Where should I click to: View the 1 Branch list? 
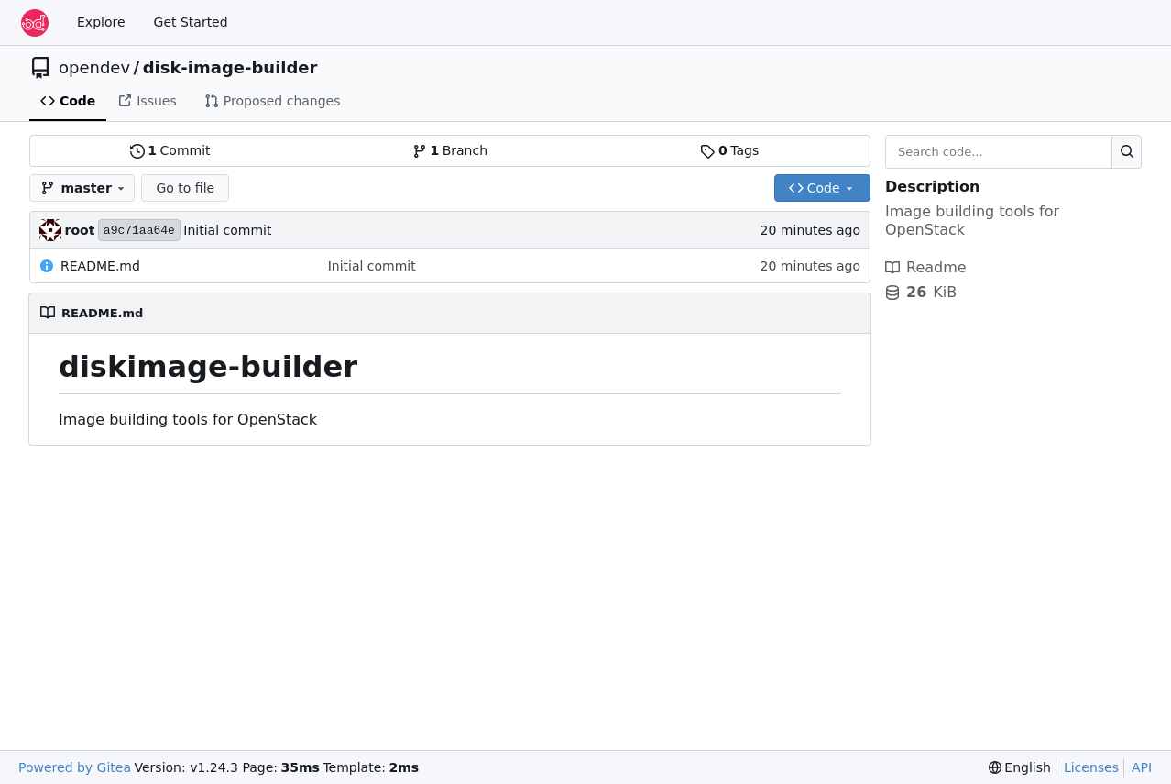click(450, 150)
